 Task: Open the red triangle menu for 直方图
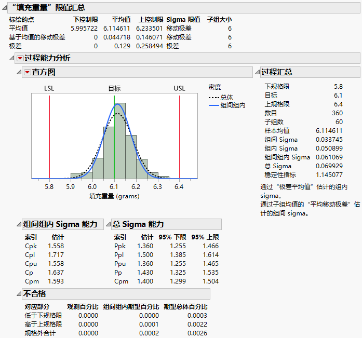click(x=27, y=72)
